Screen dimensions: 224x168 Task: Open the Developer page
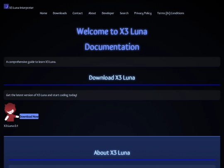(x=108, y=13)
